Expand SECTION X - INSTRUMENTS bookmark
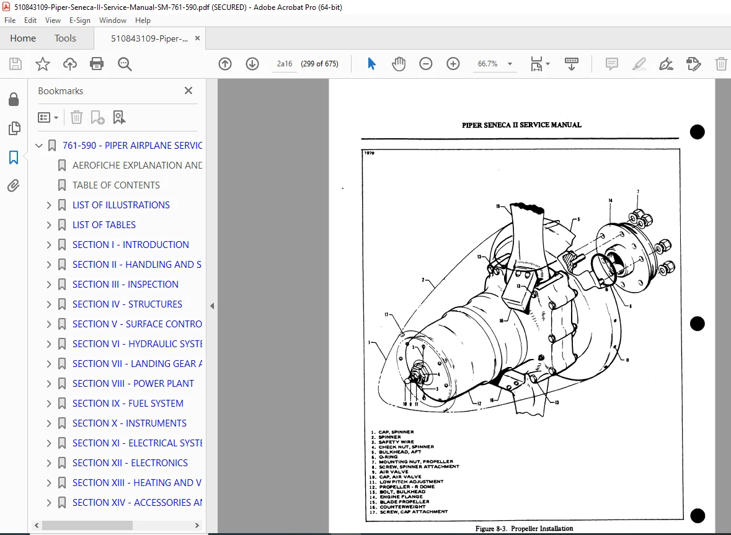The width and height of the screenshot is (731, 535). pyautogui.click(x=49, y=423)
